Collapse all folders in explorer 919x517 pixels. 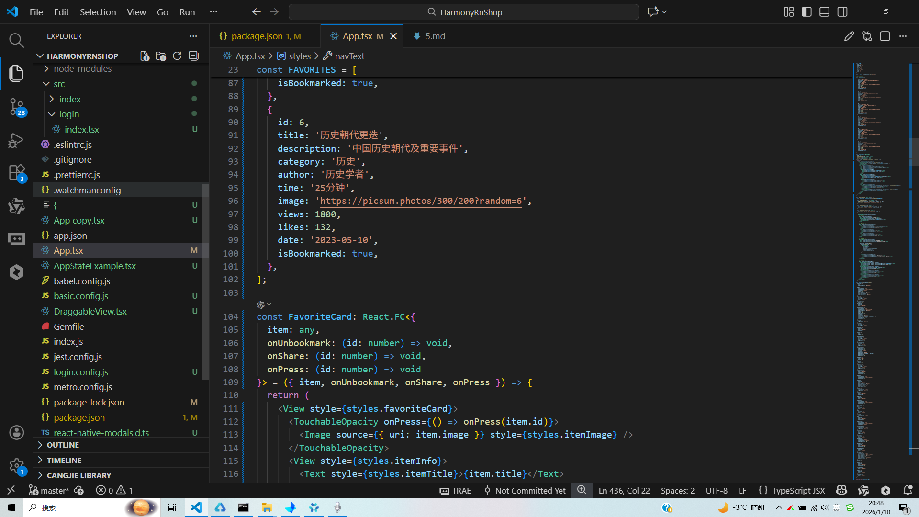pos(193,56)
